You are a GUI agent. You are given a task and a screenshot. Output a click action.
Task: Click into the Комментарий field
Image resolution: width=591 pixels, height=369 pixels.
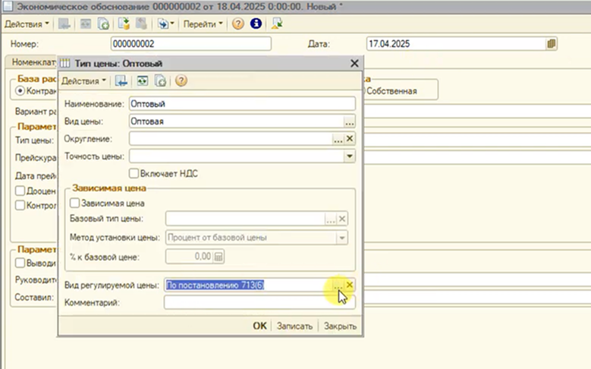click(259, 303)
